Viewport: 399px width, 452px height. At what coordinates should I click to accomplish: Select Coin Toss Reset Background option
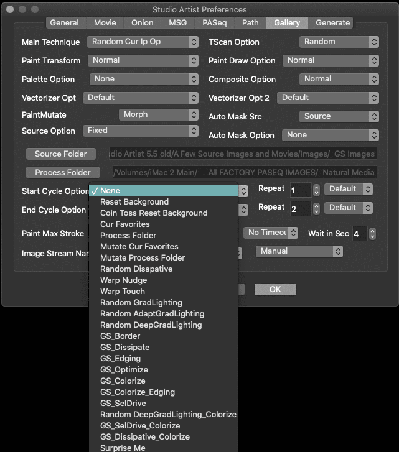tap(163, 213)
